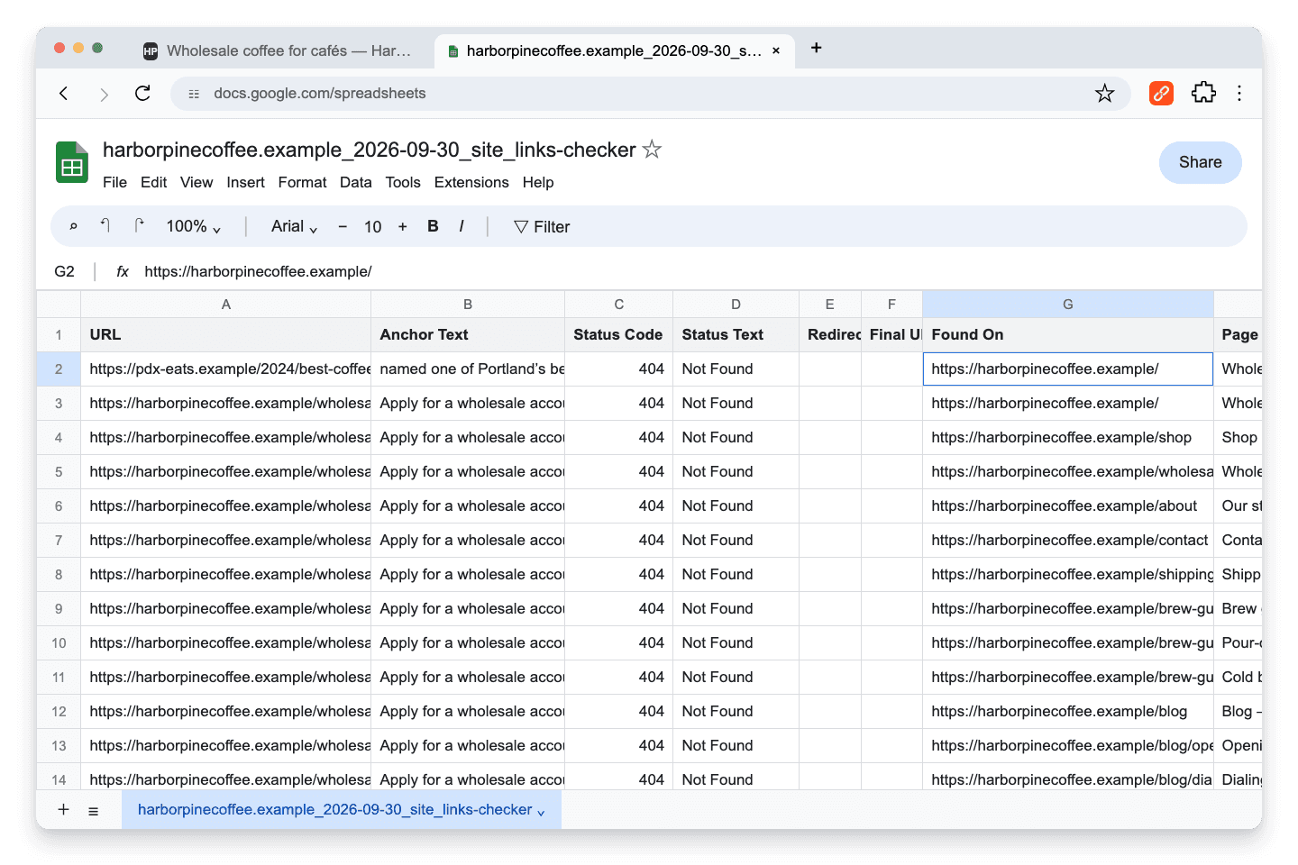
Task: Switch to Wholesale coffee for cafés tab
Action: click(x=279, y=51)
